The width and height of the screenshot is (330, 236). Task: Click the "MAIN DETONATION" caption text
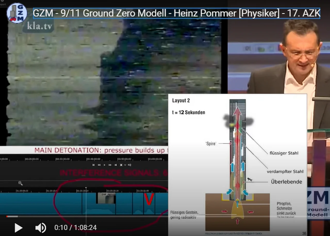[101, 150]
